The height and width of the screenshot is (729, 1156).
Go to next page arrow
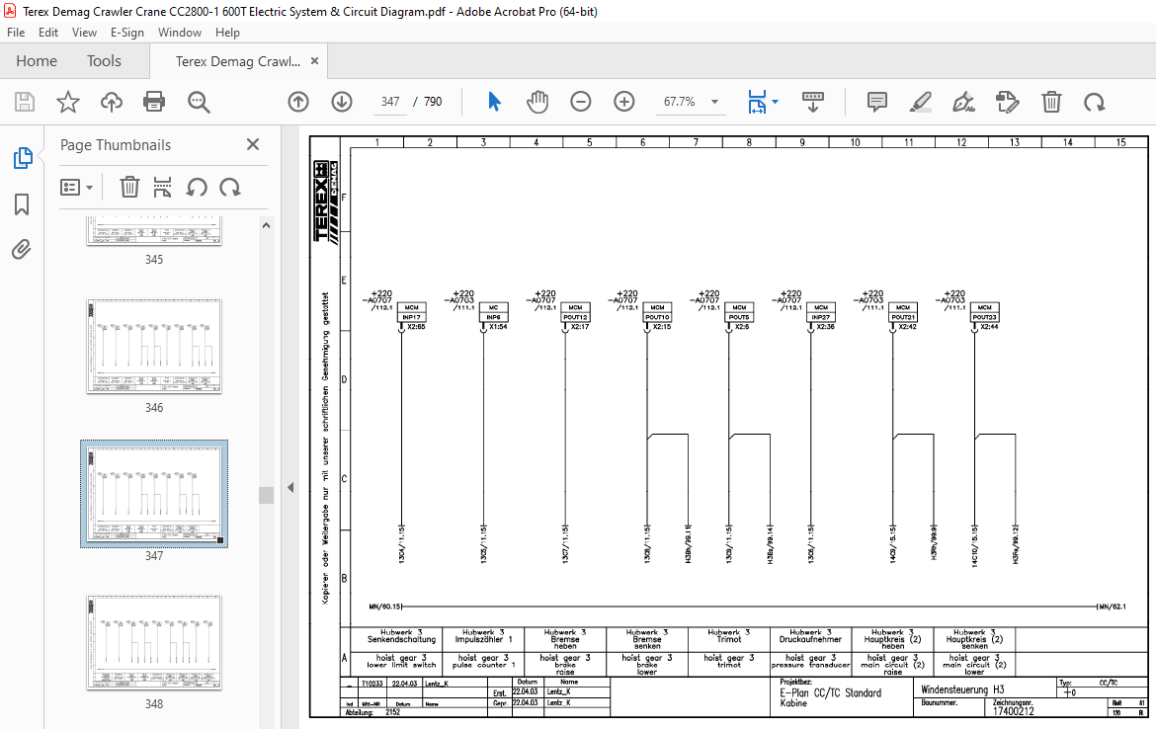pyautogui.click(x=341, y=102)
